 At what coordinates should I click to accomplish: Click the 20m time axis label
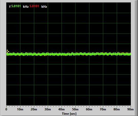click(34, 109)
